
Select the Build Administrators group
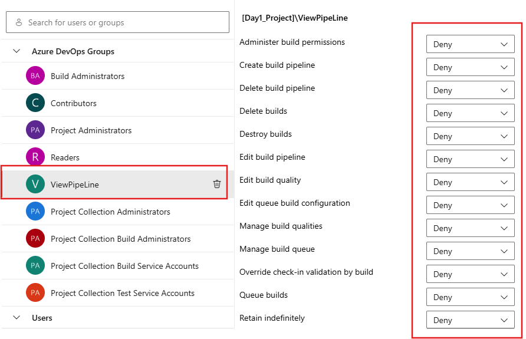[118, 76]
